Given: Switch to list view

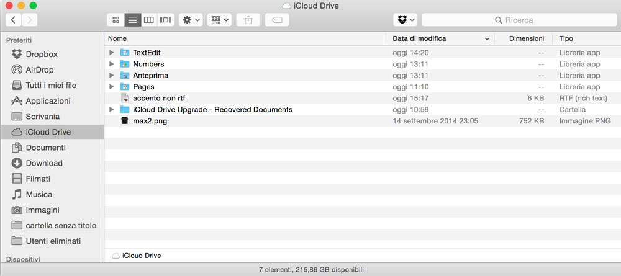Looking at the screenshot, I should pos(133,20).
